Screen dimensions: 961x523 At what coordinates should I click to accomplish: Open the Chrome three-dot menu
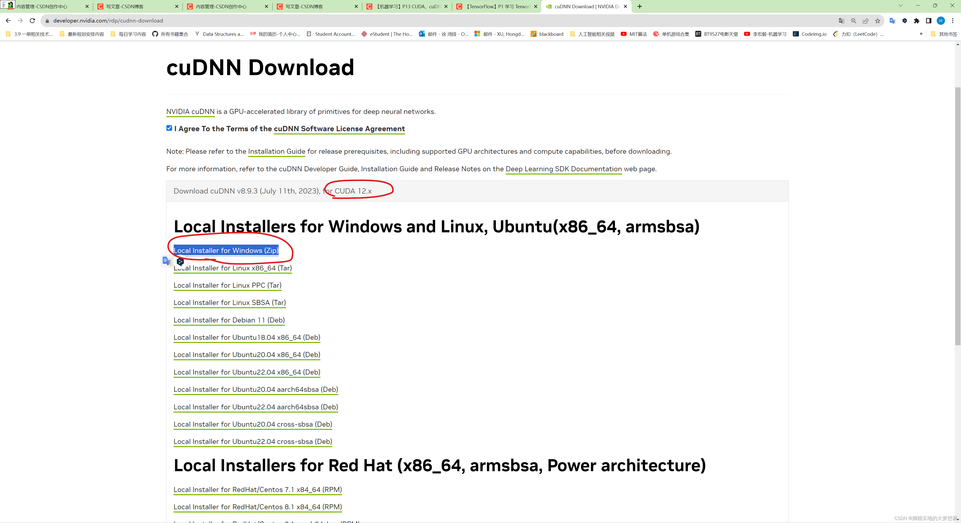click(953, 21)
